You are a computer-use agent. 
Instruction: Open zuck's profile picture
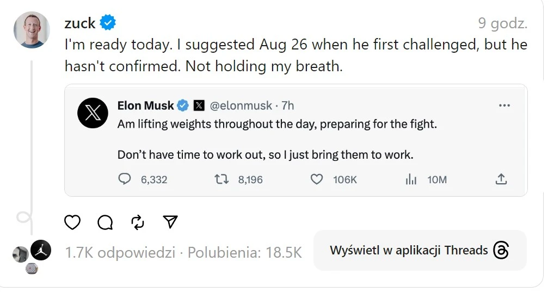click(32, 29)
